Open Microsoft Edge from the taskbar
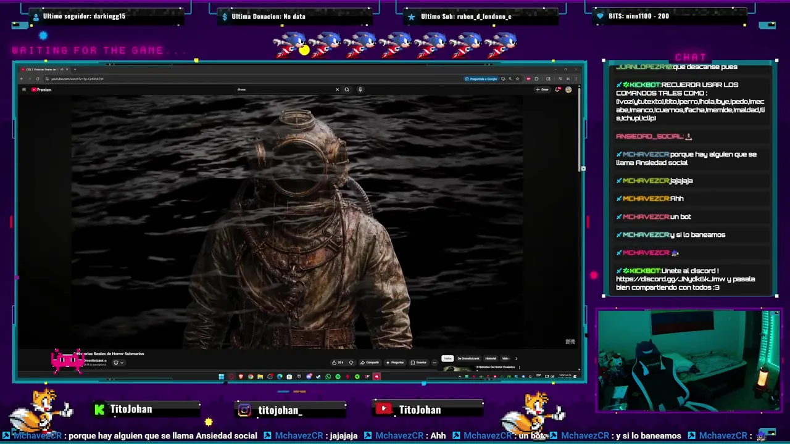The width and height of the screenshot is (790, 444). pyautogui.click(x=280, y=376)
